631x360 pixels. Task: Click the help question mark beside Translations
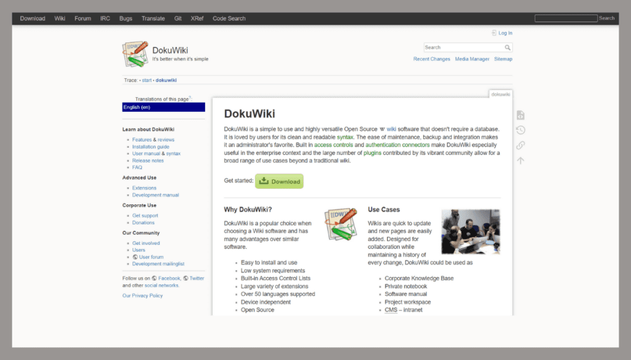click(190, 98)
